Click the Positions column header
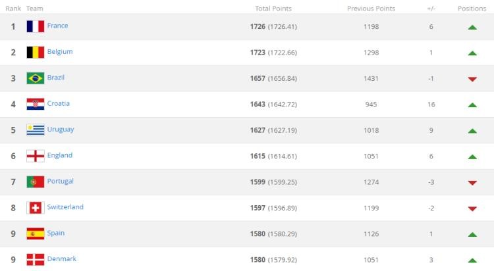494x271 pixels. coord(472,9)
